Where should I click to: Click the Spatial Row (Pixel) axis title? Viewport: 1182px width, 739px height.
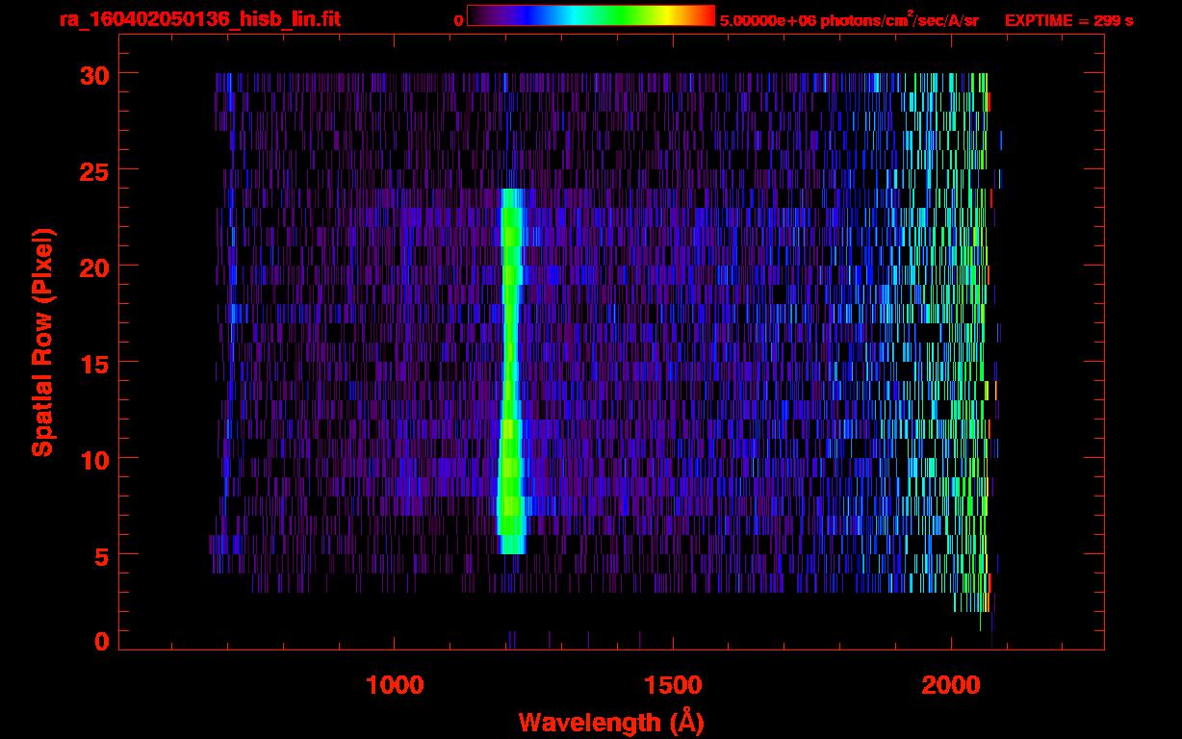tap(43, 343)
